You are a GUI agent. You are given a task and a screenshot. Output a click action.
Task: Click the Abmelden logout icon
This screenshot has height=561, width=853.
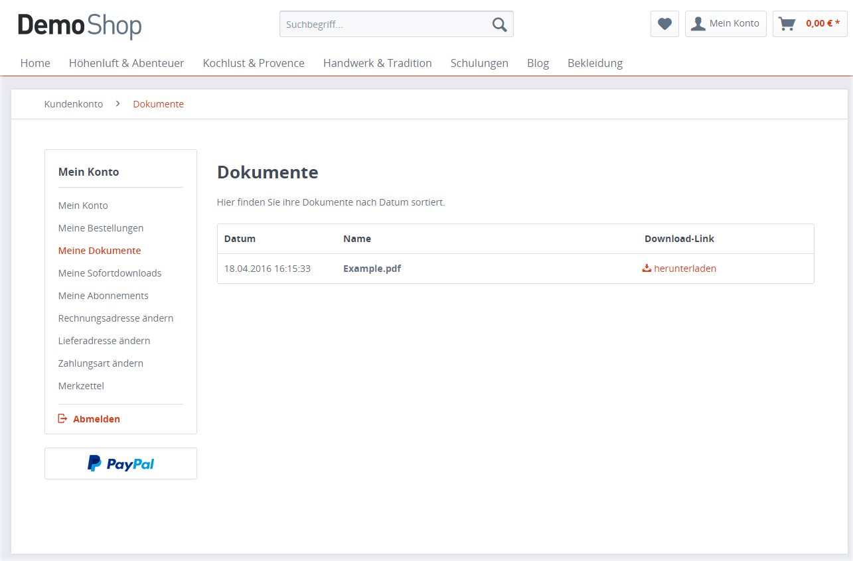point(63,418)
